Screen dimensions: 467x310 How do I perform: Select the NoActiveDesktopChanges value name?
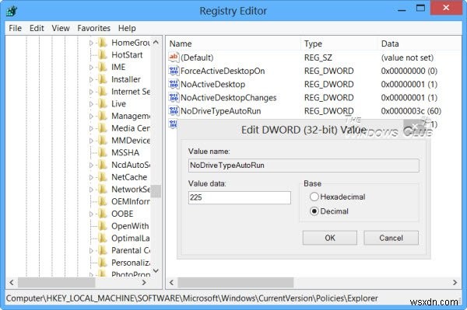[x=228, y=97]
